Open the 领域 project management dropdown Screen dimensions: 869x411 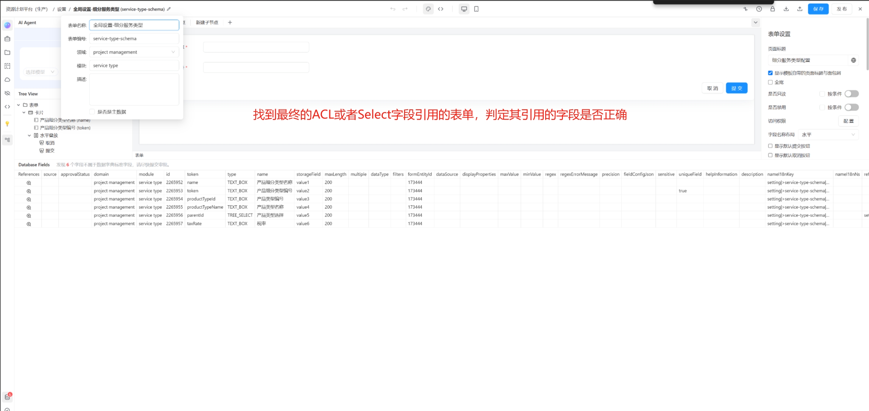134,52
